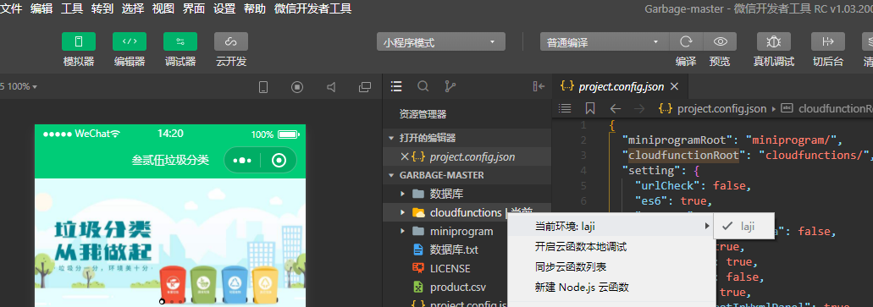The image size is (873, 307).
Task: Open the 编辑 menu
Action: [41, 9]
